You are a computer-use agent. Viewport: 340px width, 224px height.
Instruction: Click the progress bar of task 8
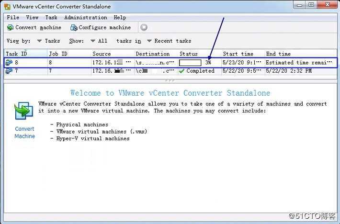pos(190,63)
